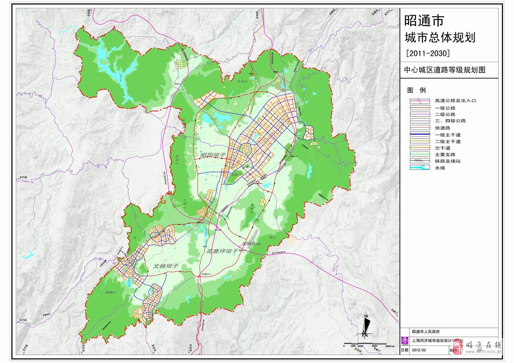Select the 主要支路 green legend swatch
The width and height of the screenshot is (514, 363).
[x=420, y=155]
